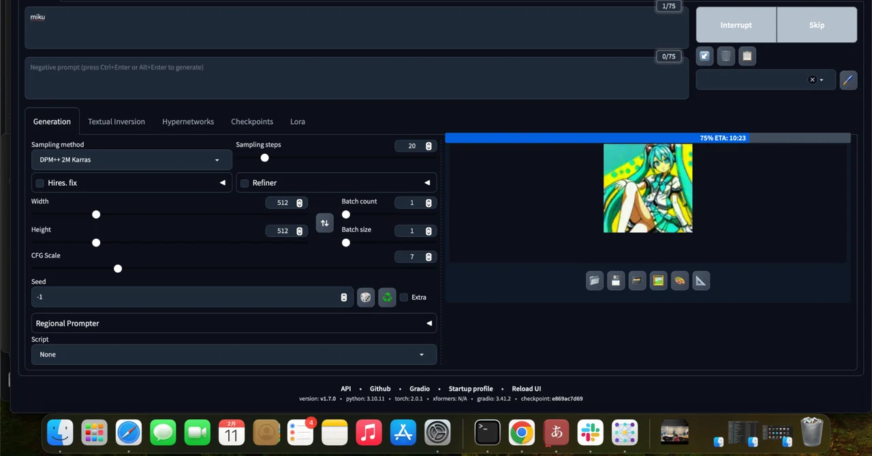Open the Gradio footer link
This screenshot has height=456, width=872.
tap(420, 389)
